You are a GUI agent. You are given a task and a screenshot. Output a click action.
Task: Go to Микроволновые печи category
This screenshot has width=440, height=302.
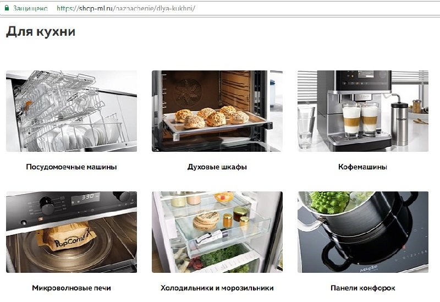[x=71, y=288]
